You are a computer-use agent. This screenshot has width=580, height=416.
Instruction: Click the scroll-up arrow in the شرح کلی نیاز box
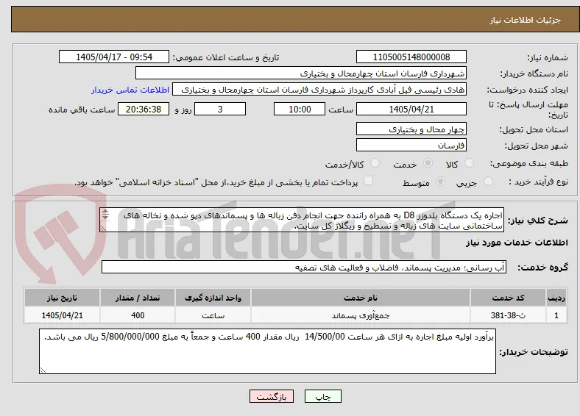click(x=105, y=212)
